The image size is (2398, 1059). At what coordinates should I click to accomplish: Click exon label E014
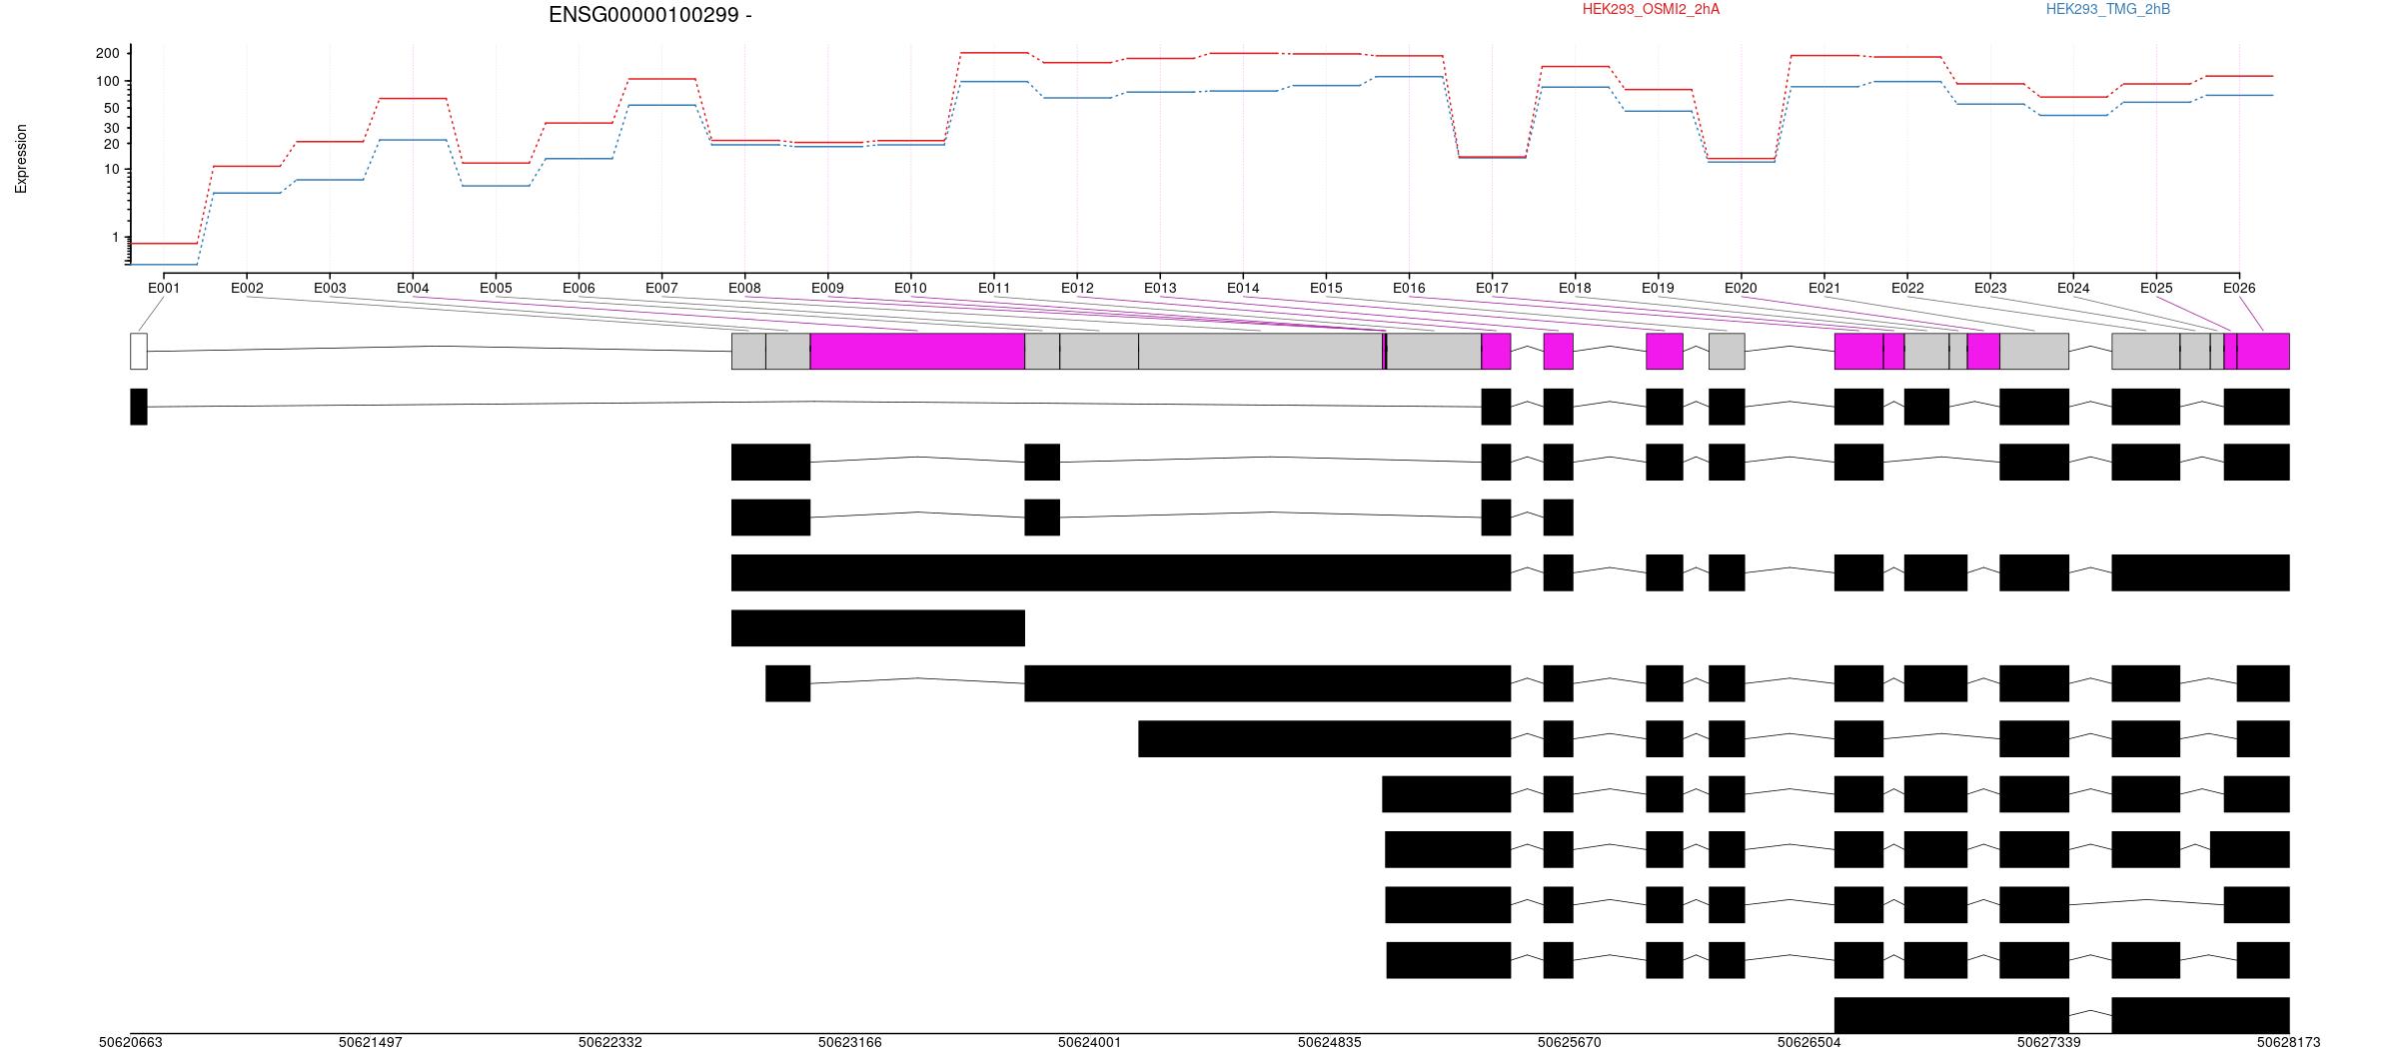(1243, 288)
